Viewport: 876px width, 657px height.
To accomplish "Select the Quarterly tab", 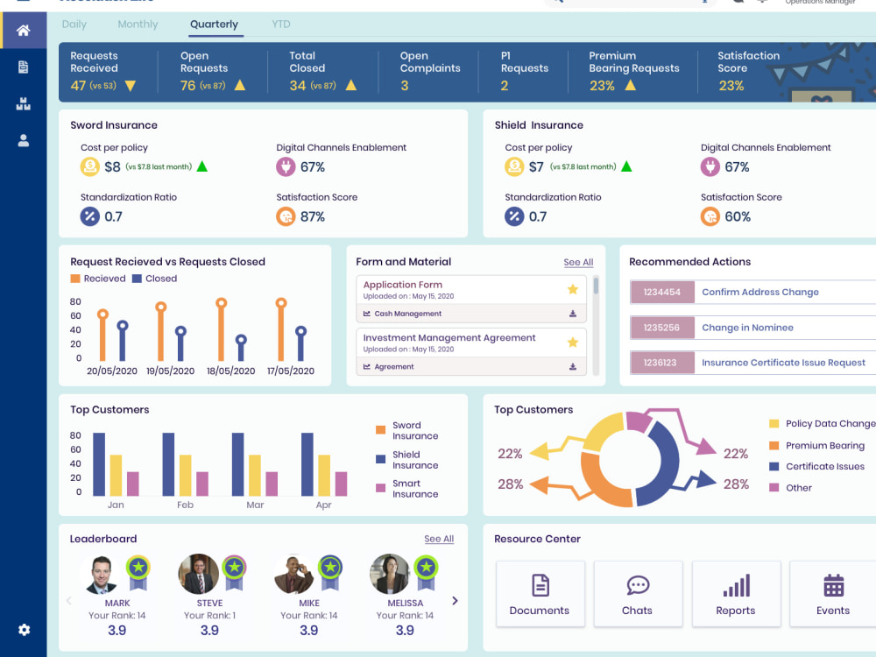I will coord(214,24).
